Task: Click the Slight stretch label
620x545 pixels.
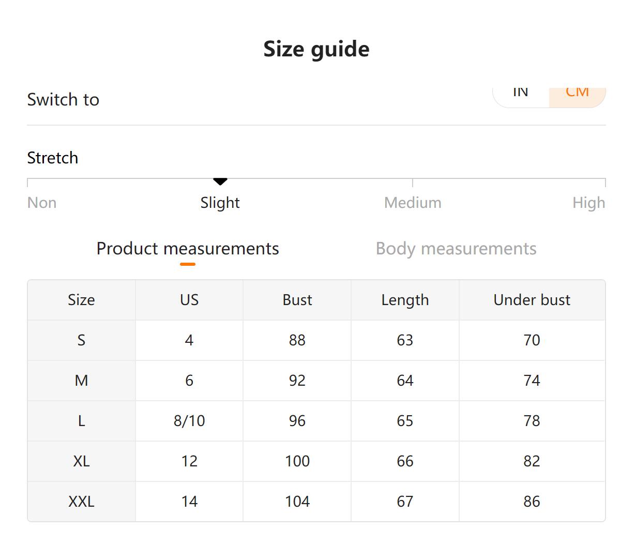Action: tap(220, 203)
